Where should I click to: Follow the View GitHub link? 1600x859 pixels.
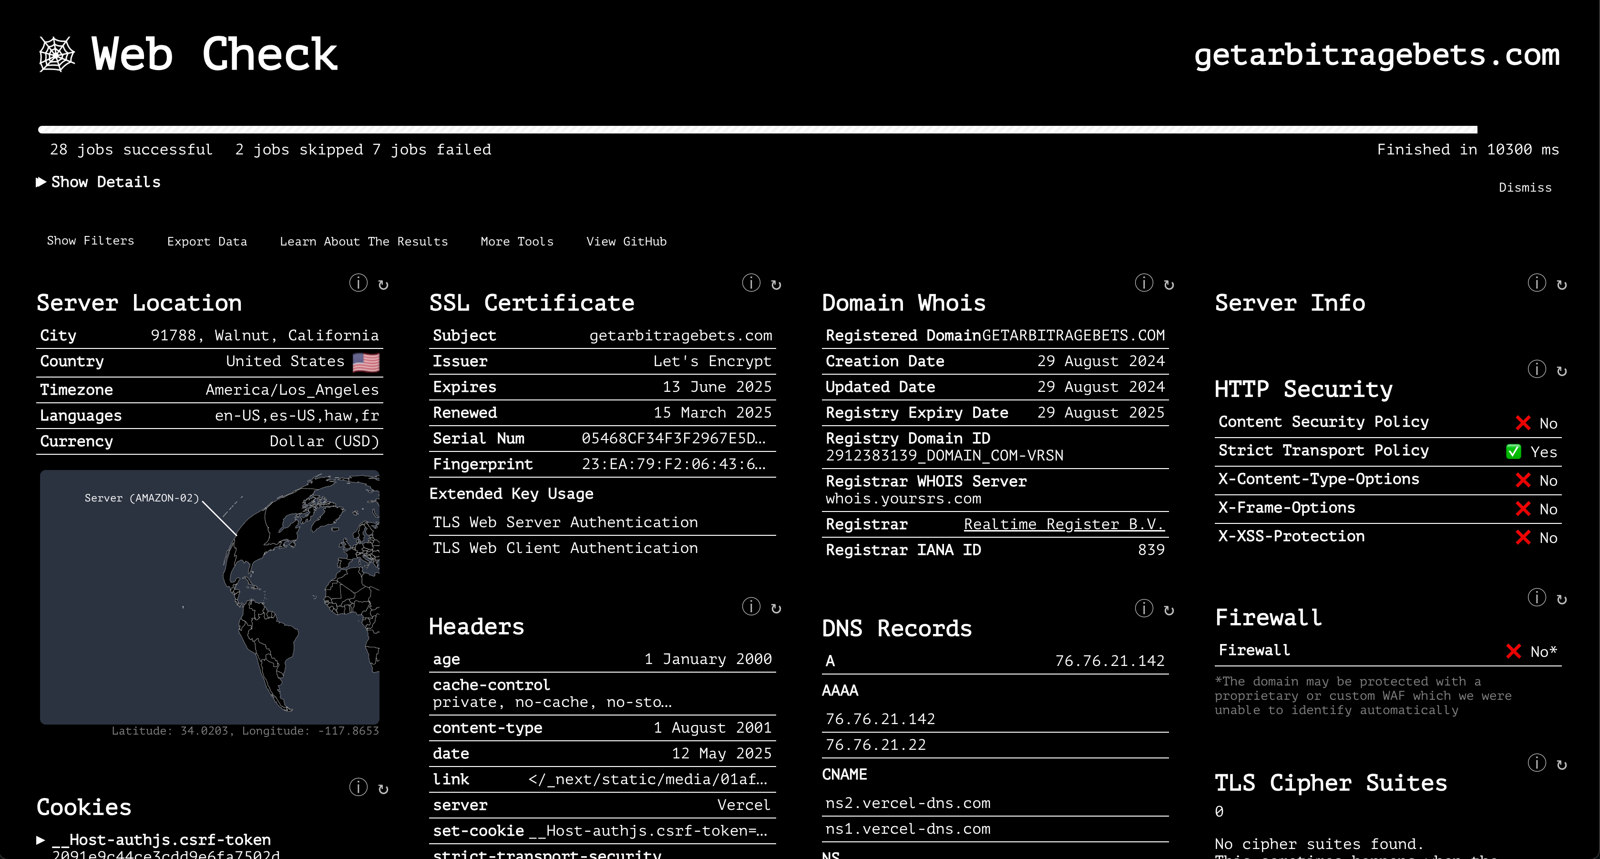(626, 242)
